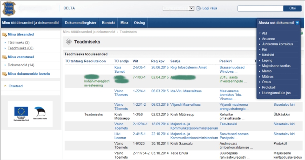305x160 pixels.
Task: Expand the Käskkiri document type
Action: coord(268,55)
